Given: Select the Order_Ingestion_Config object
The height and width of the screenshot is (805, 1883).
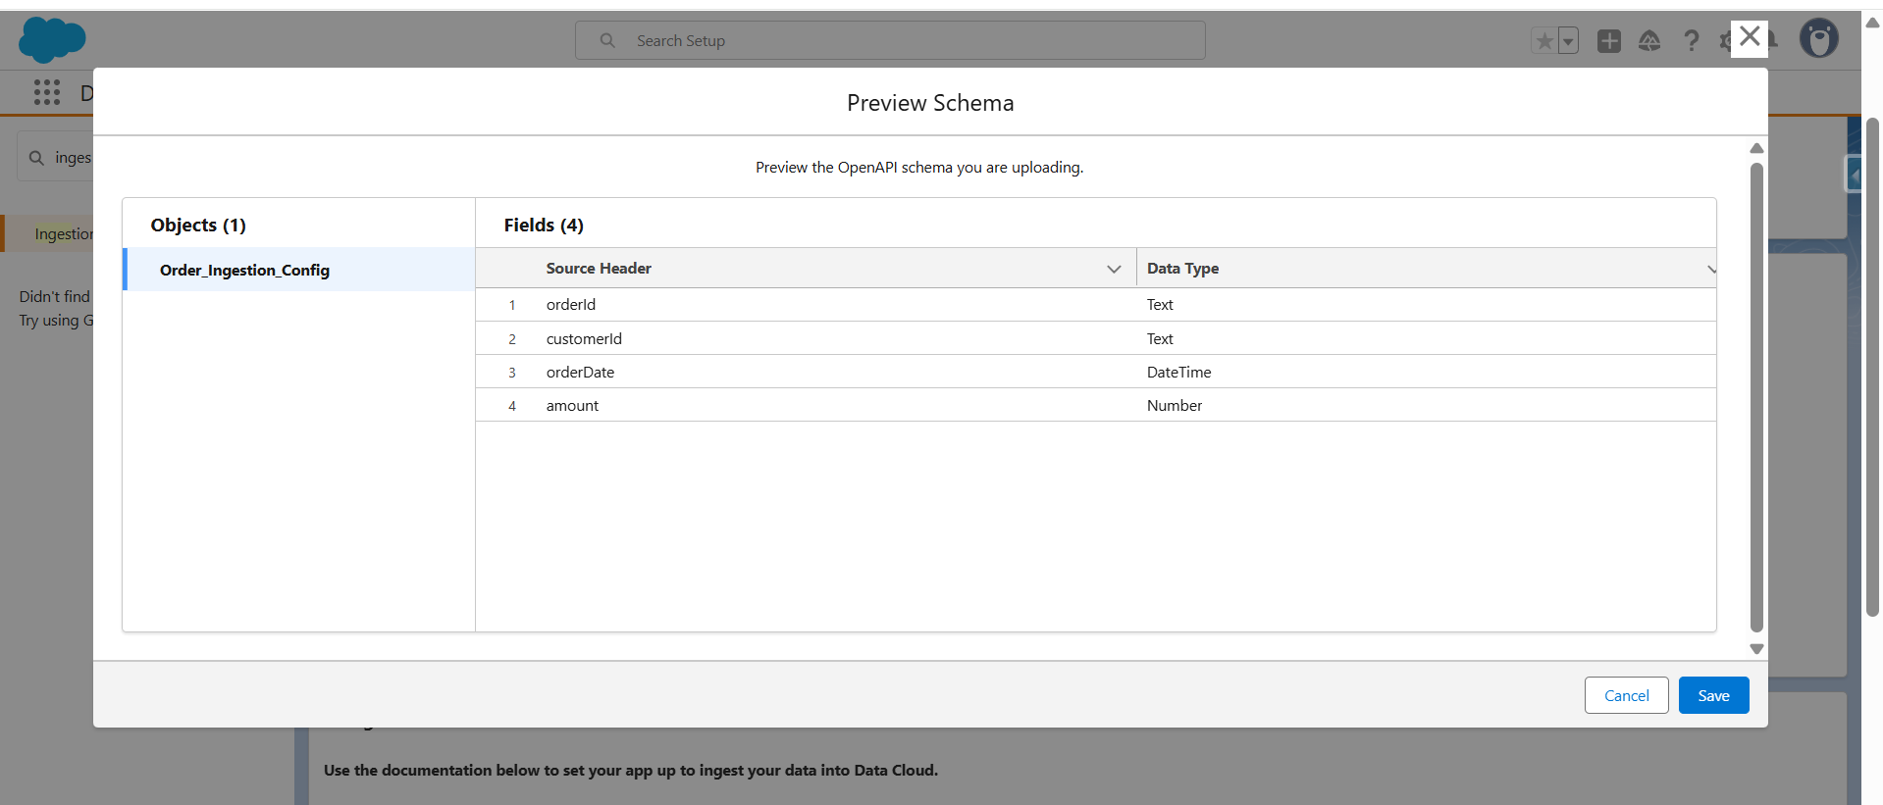Looking at the screenshot, I should (x=244, y=271).
